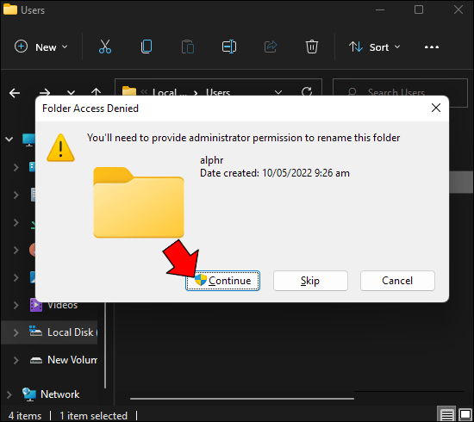Click the Copy icon in toolbar
Image resolution: width=474 pixels, height=422 pixels.
click(147, 47)
